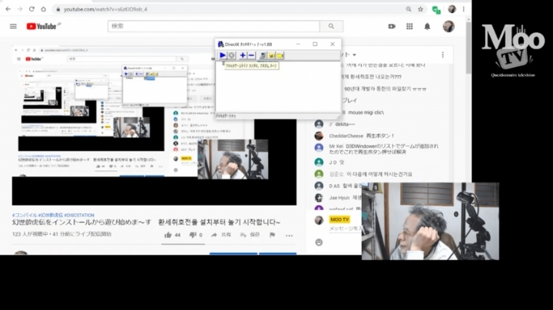Reload the page in Chrome
The image size is (553, 310).
[31, 9]
